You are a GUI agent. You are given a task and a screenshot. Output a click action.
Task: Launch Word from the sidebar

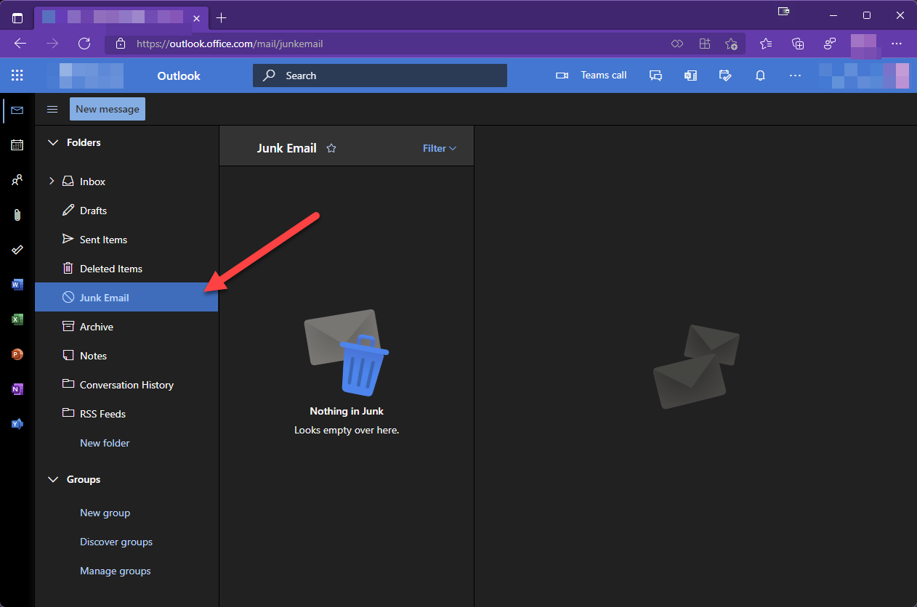click(x=17, y=284)
